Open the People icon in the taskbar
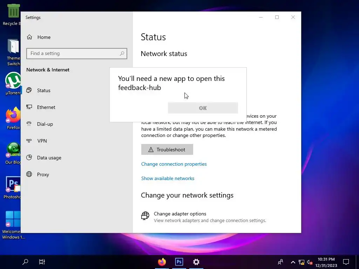This screenshot has height=269, width=359. 280,262
